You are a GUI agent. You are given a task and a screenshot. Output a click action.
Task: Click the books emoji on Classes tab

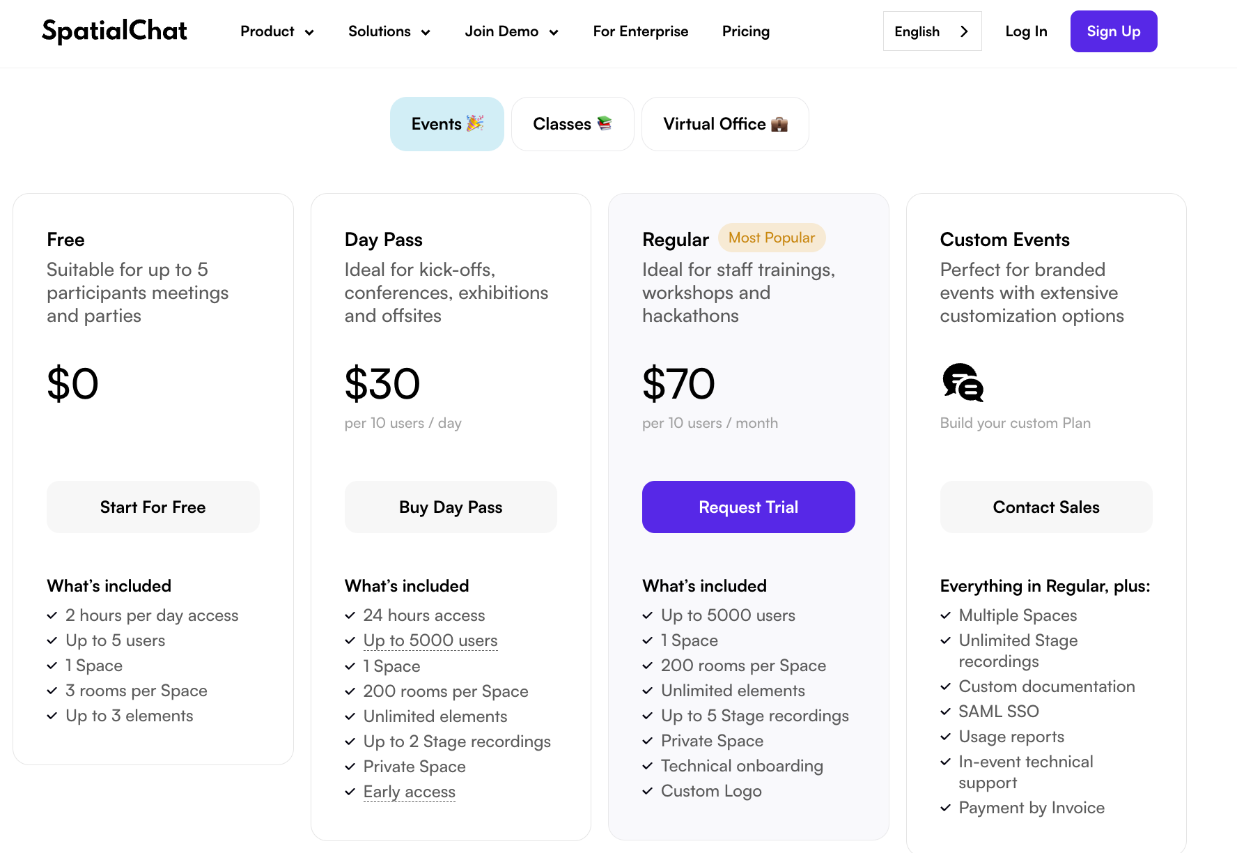click(605, 123)
